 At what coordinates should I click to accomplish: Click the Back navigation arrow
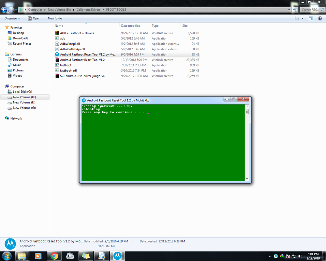coord(4,9)
